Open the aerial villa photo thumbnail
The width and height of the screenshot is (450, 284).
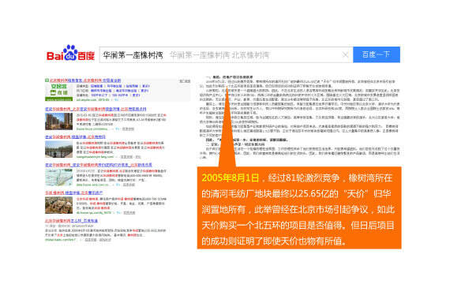pyautogui.click(x=59, y=205)
